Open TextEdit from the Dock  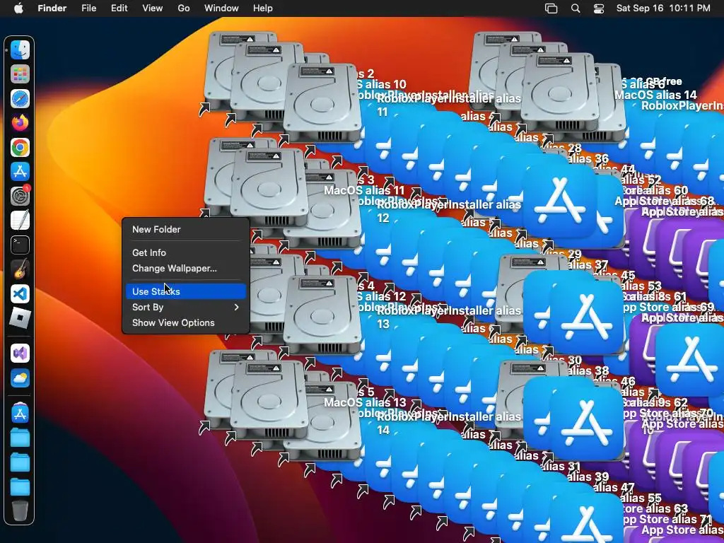click(20, 221)
